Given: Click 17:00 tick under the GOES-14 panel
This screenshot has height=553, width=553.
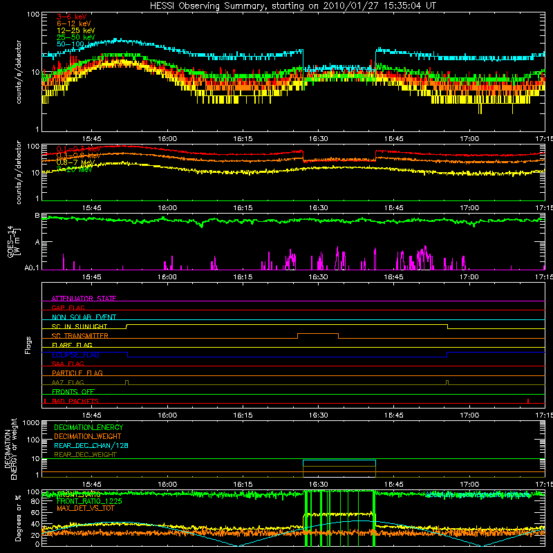Looking at the screenshot, I should pos(469,277).
